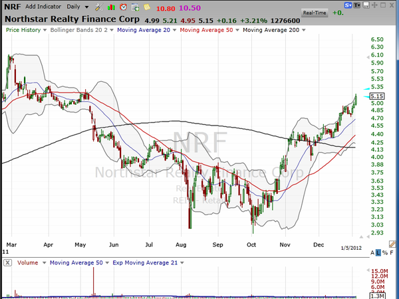The image size is (399, 299).
Task: Expand volume pane Moving Average 50 dropdown
Action: pos(107,263)
